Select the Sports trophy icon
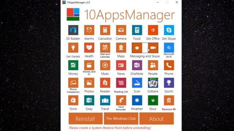 [x=169, y=83]
